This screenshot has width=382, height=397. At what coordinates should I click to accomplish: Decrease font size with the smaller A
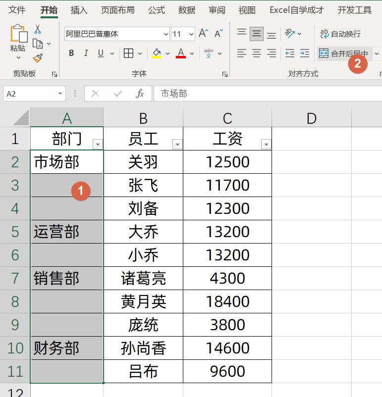pos(218,34)
